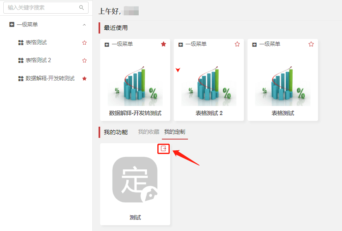The width and height of the screenshot is (342, 231).
Task: Star the 表格测试 recent card
Action: pos(311,44)
